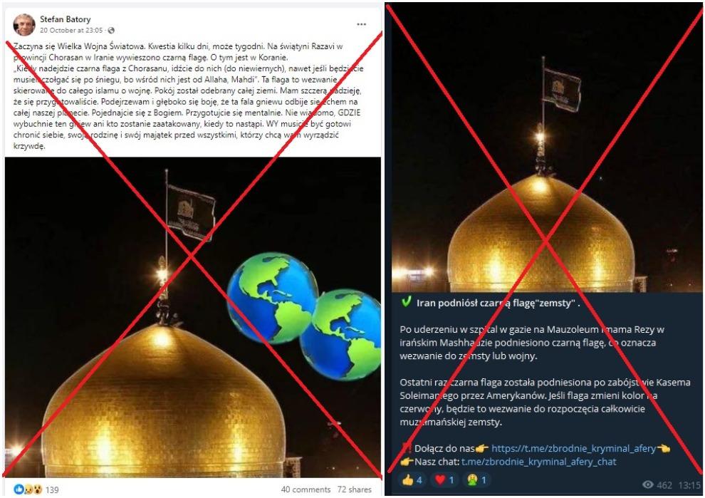Click the eye views icon showing 462
This screenshot has width=705, height=498.
pos(648,485)
